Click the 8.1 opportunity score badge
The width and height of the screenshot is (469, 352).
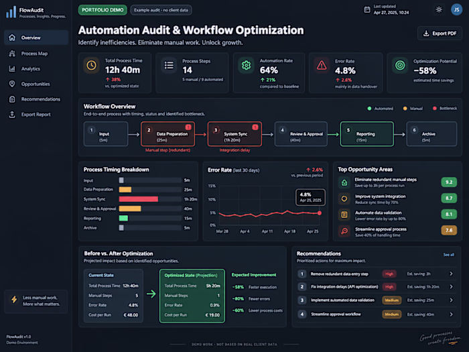449,215
